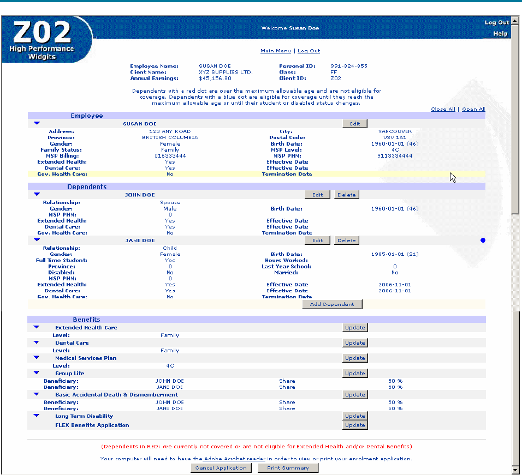
Task: Click the Benefits section header
Action: (256, 320)
